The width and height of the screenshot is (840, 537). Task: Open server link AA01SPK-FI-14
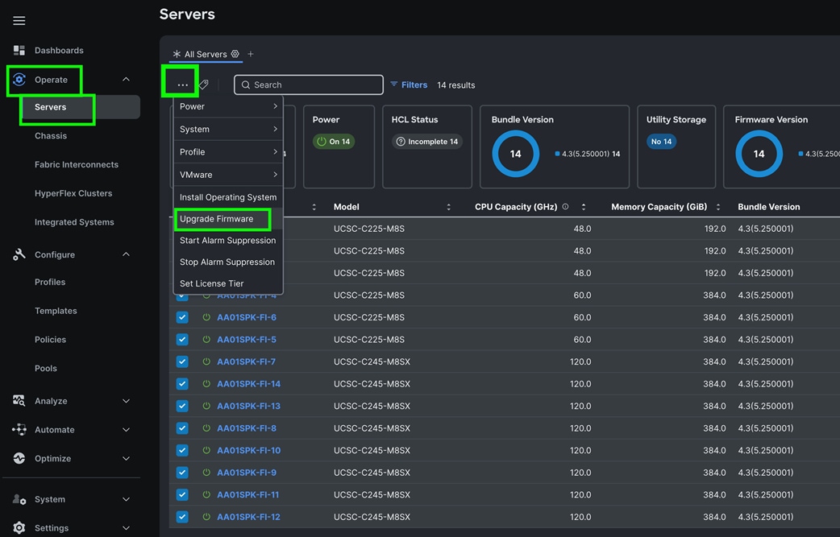[248, 383]
